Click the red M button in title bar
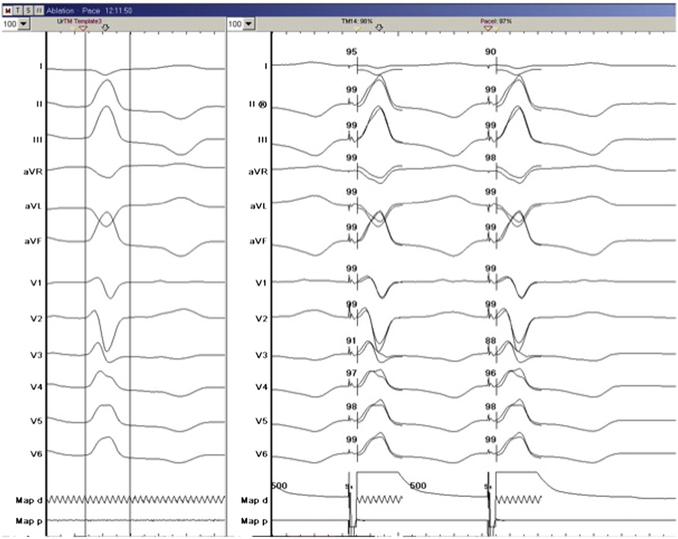 (x=7, y=10)
